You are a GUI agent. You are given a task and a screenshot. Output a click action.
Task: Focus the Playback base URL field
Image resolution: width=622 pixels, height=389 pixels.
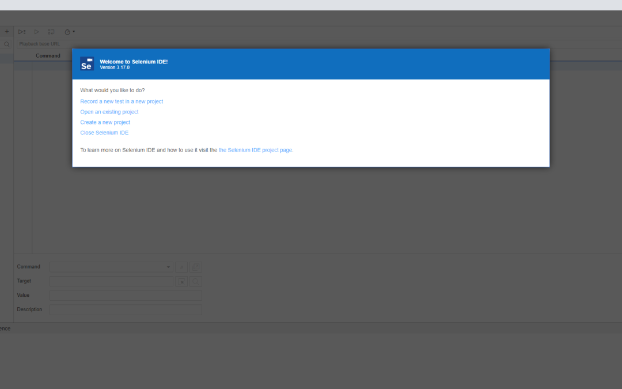coord(319,44)
